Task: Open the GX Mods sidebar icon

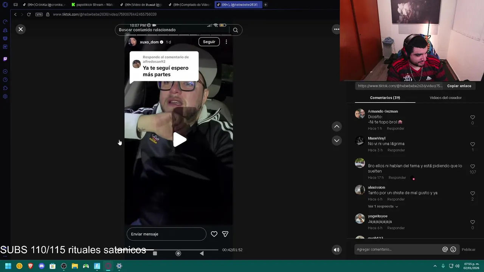Action: (x=5, y=39)
